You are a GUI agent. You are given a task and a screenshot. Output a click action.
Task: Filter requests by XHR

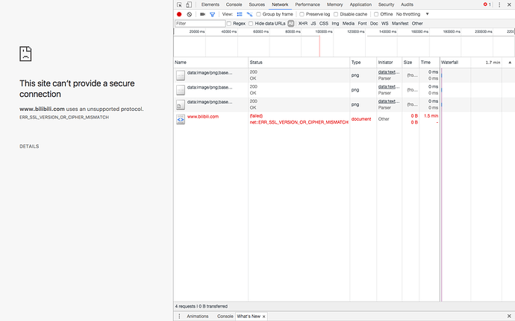tap(303, 24)
